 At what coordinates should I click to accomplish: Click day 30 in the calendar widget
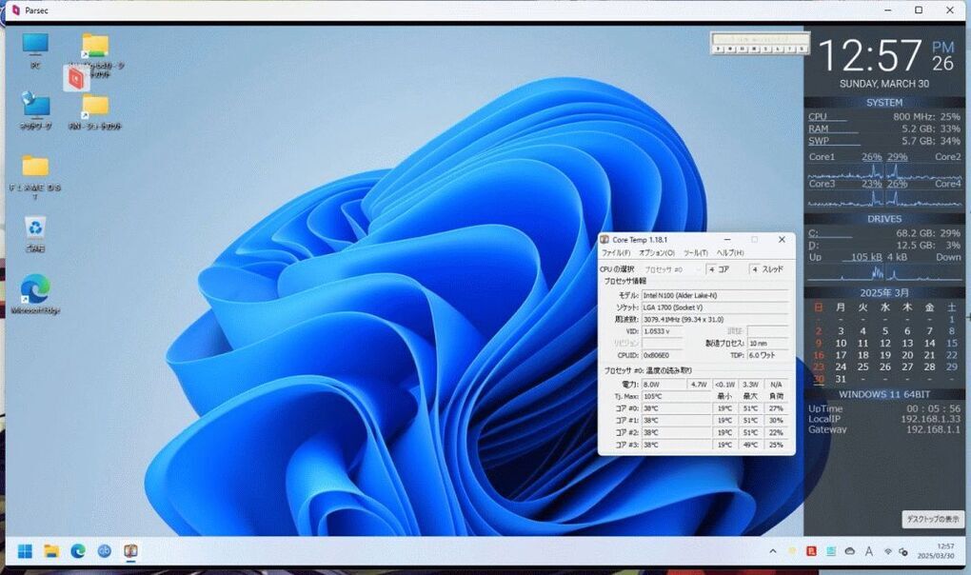(x=819, y=379)
